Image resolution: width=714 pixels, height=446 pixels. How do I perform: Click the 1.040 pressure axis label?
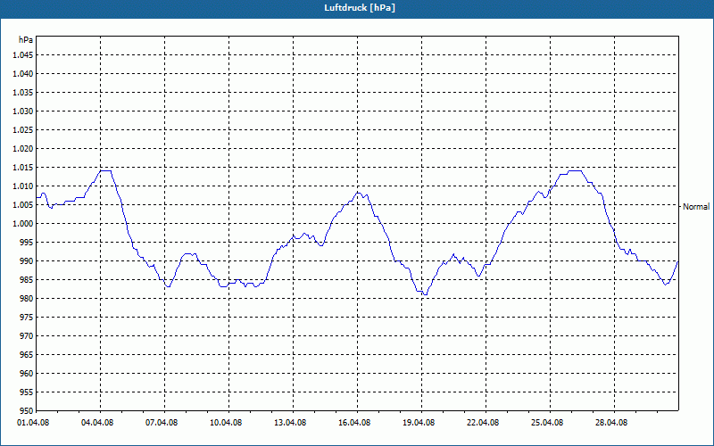(x=24, y=74)
